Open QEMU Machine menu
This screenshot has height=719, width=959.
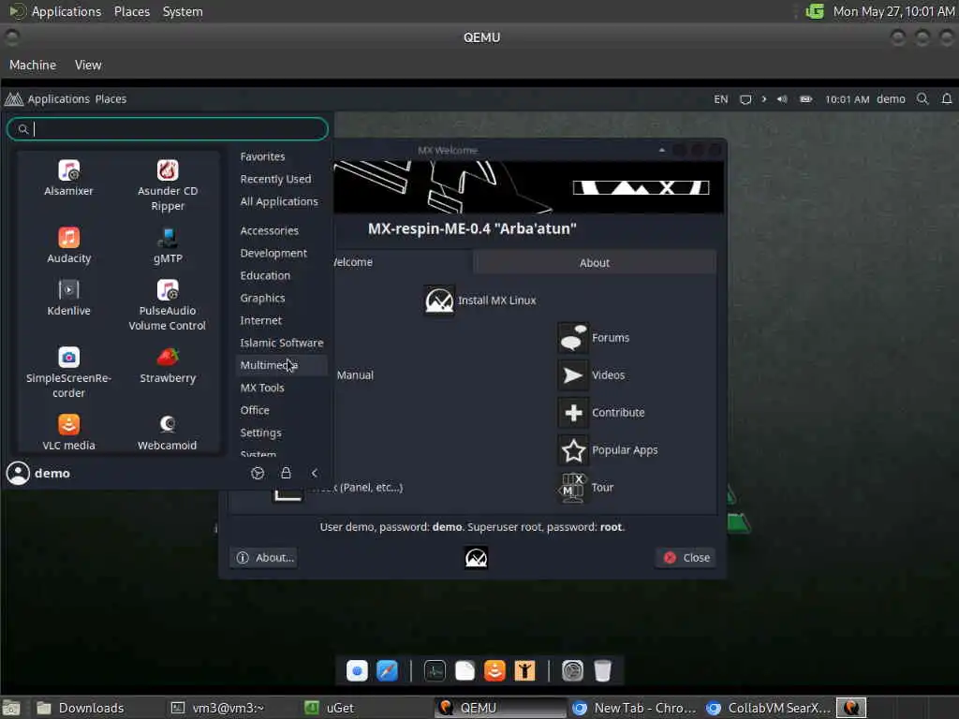tap(33, 65)
